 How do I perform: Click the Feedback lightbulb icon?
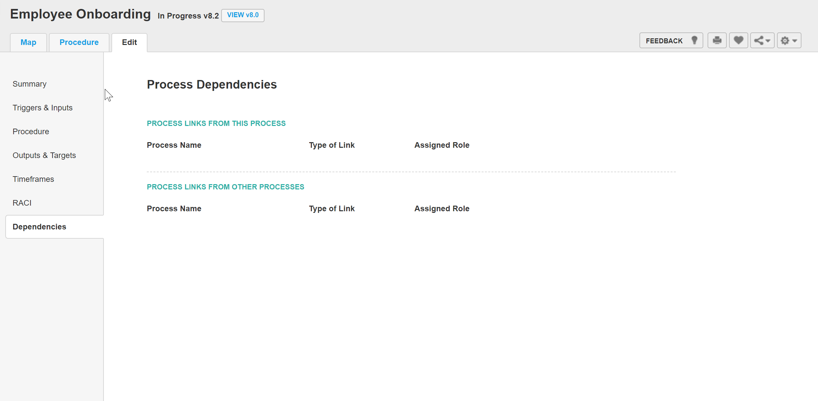pos(694,40)
